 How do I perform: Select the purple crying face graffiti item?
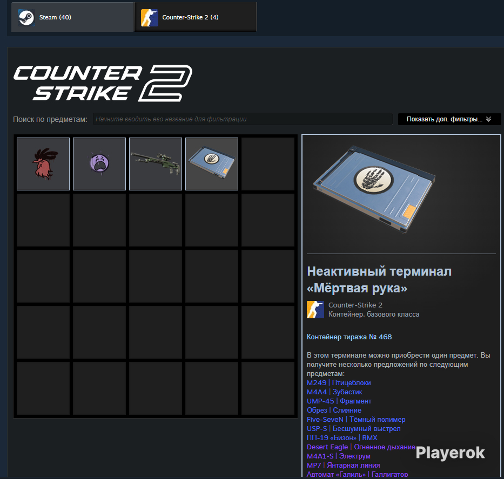pos(99,164)
